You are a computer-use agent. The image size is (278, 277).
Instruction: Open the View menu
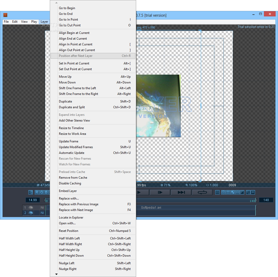tap(24, 22)
